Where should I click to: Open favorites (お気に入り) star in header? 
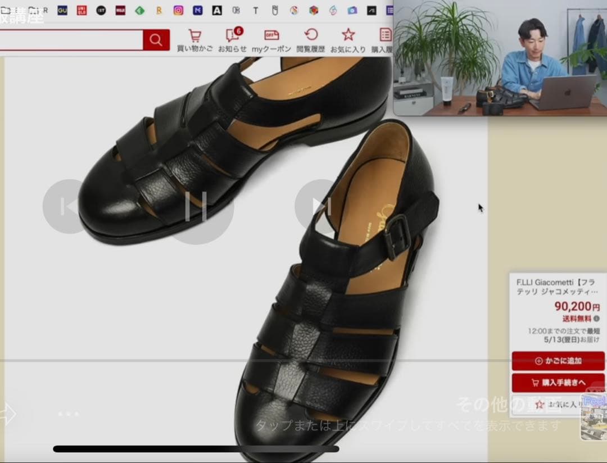348,40
